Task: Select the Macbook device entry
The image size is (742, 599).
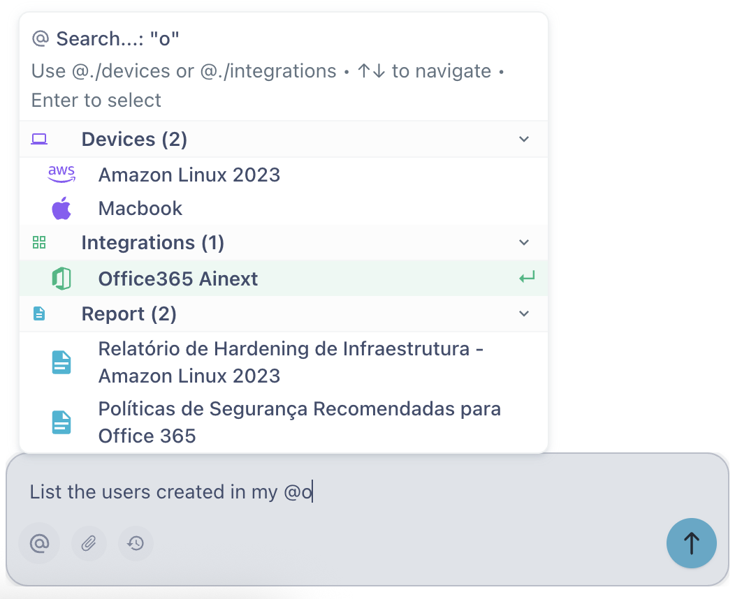Action: pyautogui.click(x=140, y=208)
